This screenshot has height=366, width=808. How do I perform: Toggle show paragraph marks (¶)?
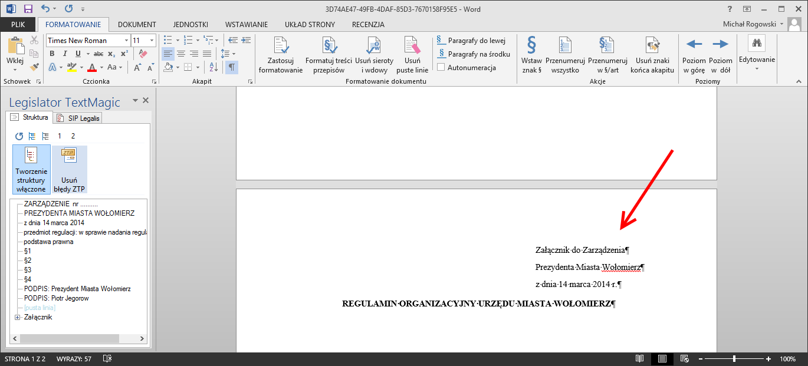click(232, 67)
